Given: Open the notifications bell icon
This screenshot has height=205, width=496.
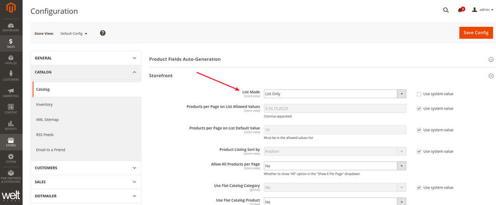Looking at the screenshot, I should point(460,10).
